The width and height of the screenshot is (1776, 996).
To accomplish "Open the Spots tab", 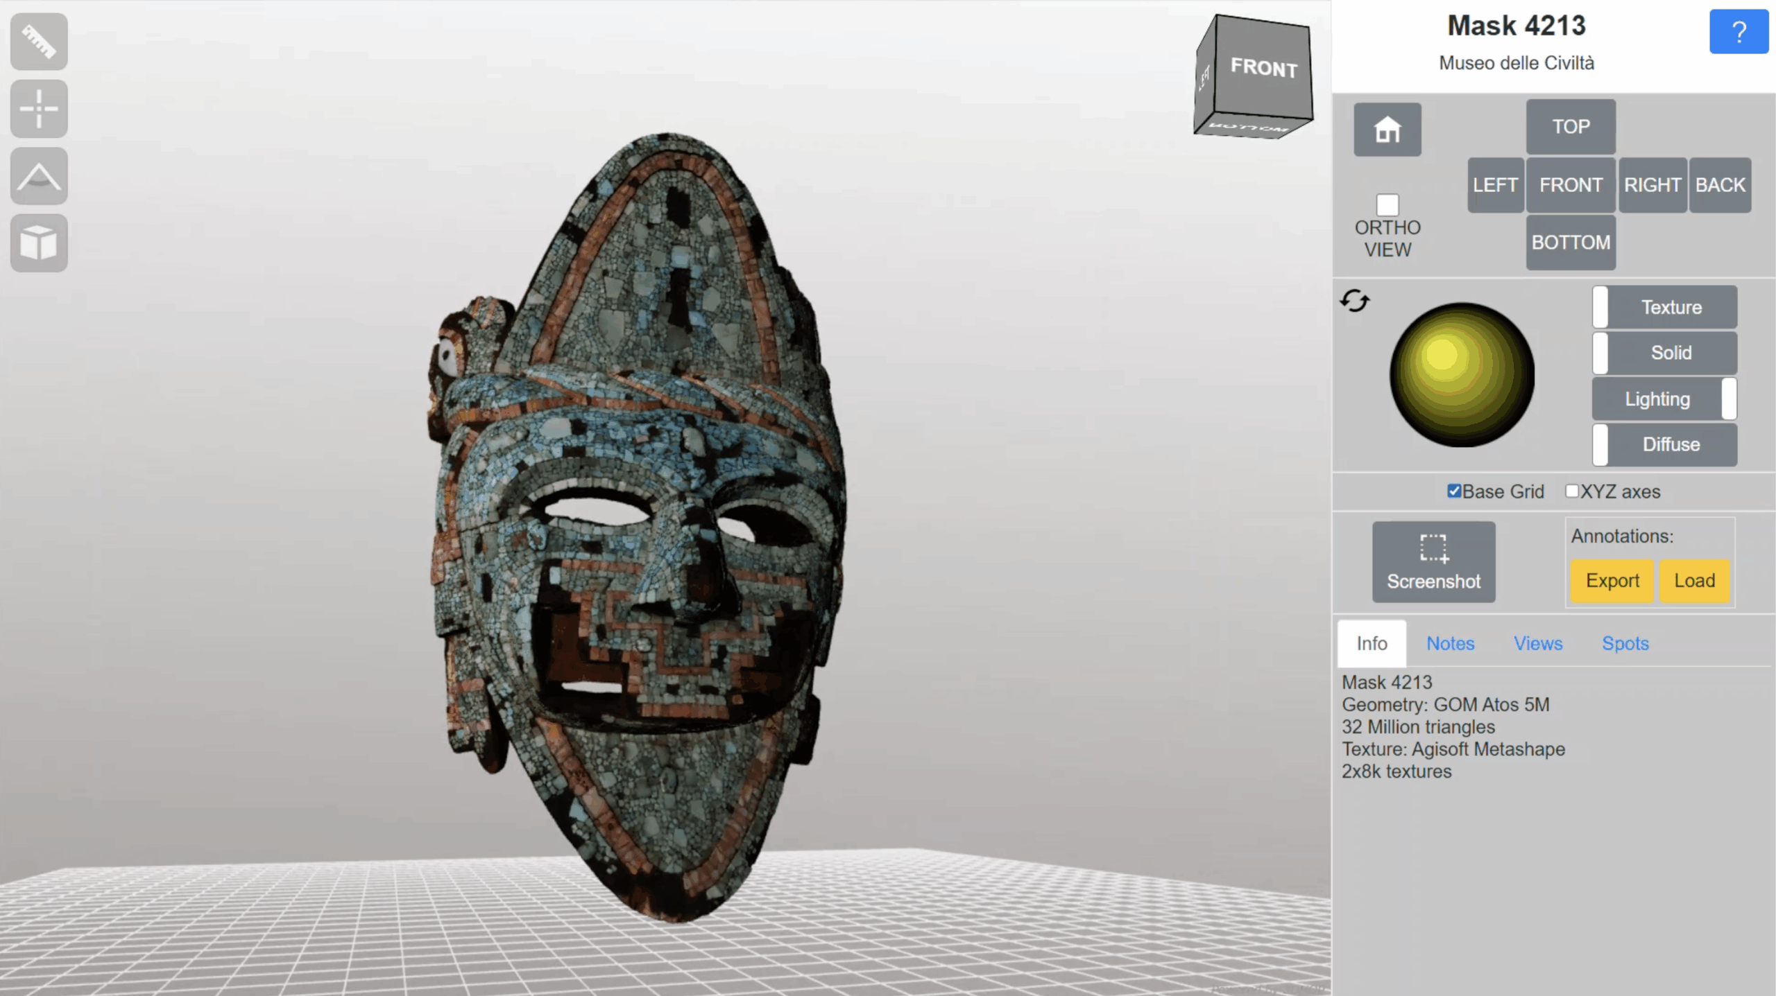I will coord(1625,643).
